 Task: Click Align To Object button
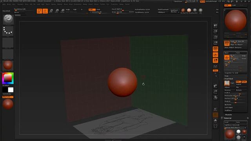(236, 45)
